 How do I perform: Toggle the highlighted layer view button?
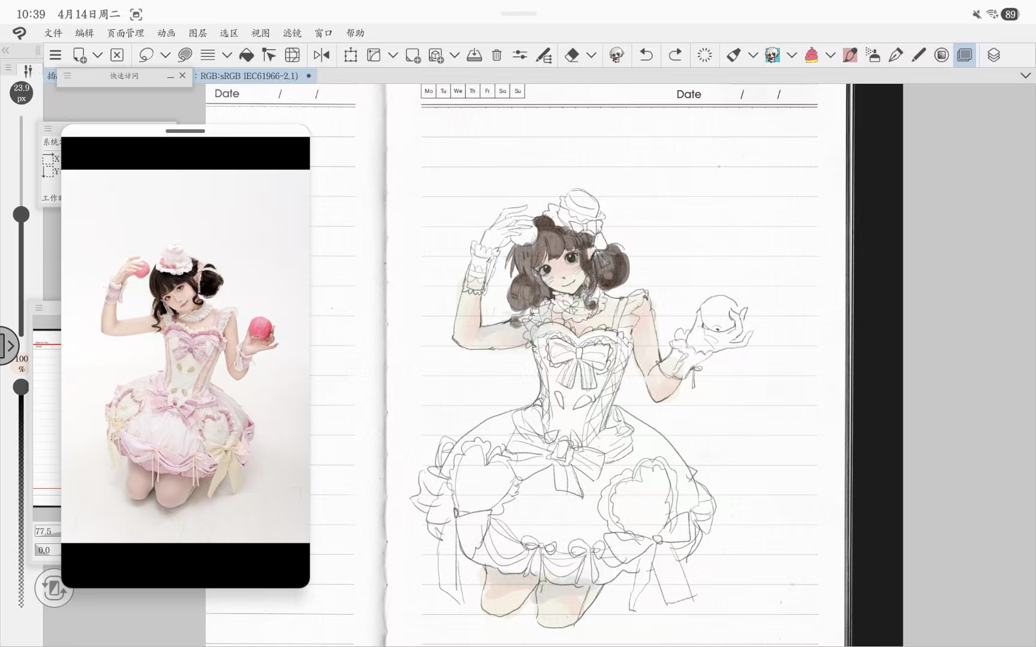pos(965,55)
